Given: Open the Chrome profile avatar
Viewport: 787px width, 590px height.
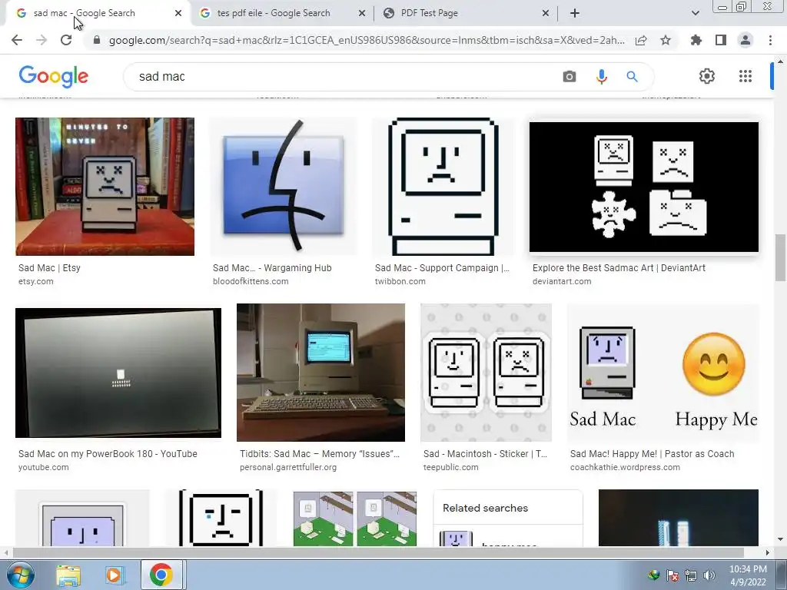Looking at the screenshot, I should [x=745, y=40].
